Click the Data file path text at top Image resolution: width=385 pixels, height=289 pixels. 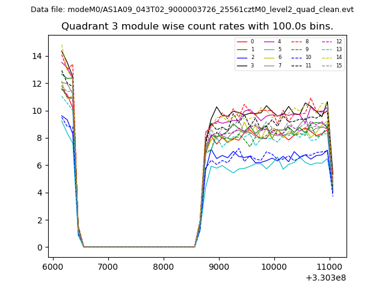pyautogui.click(x=192, y=10)
